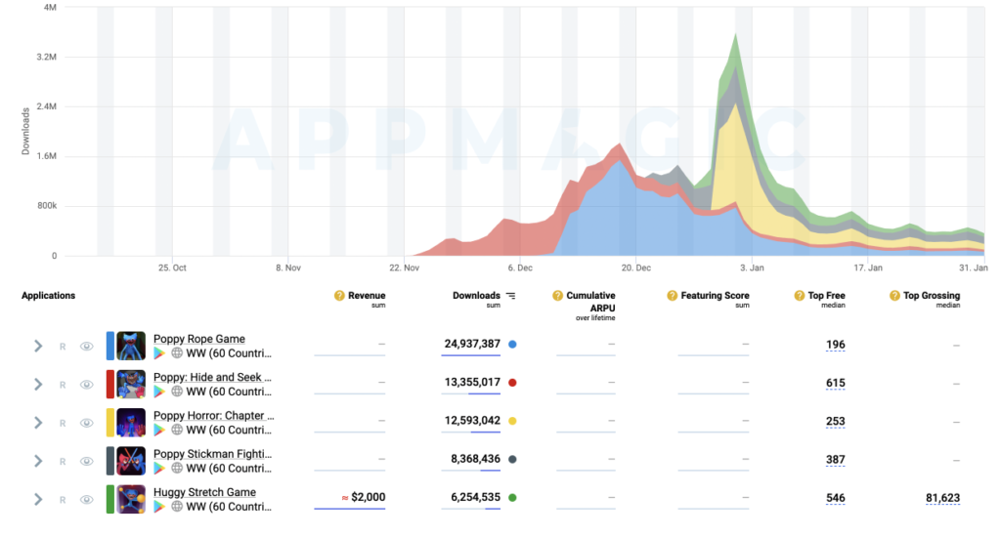The width and height of the screenshot is (1001, 536).
Task: Sort by the Revenue column header
Action: 367,296
